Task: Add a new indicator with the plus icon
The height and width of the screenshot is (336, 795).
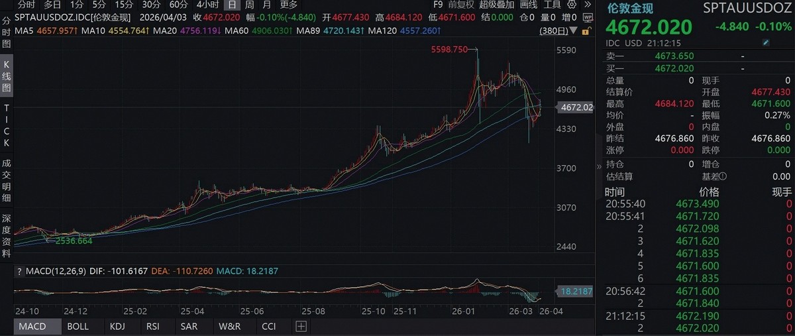Action: tap(301, 326)
